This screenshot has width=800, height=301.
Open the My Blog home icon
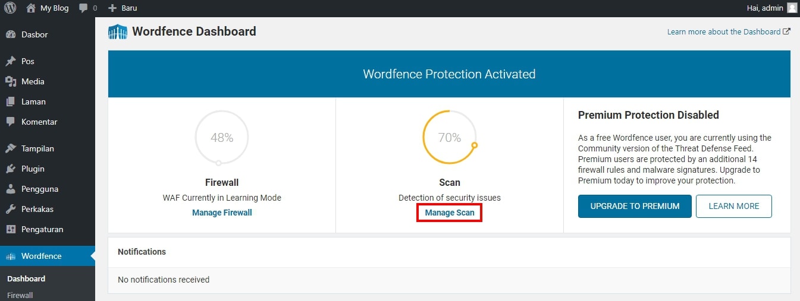(31, 8)
